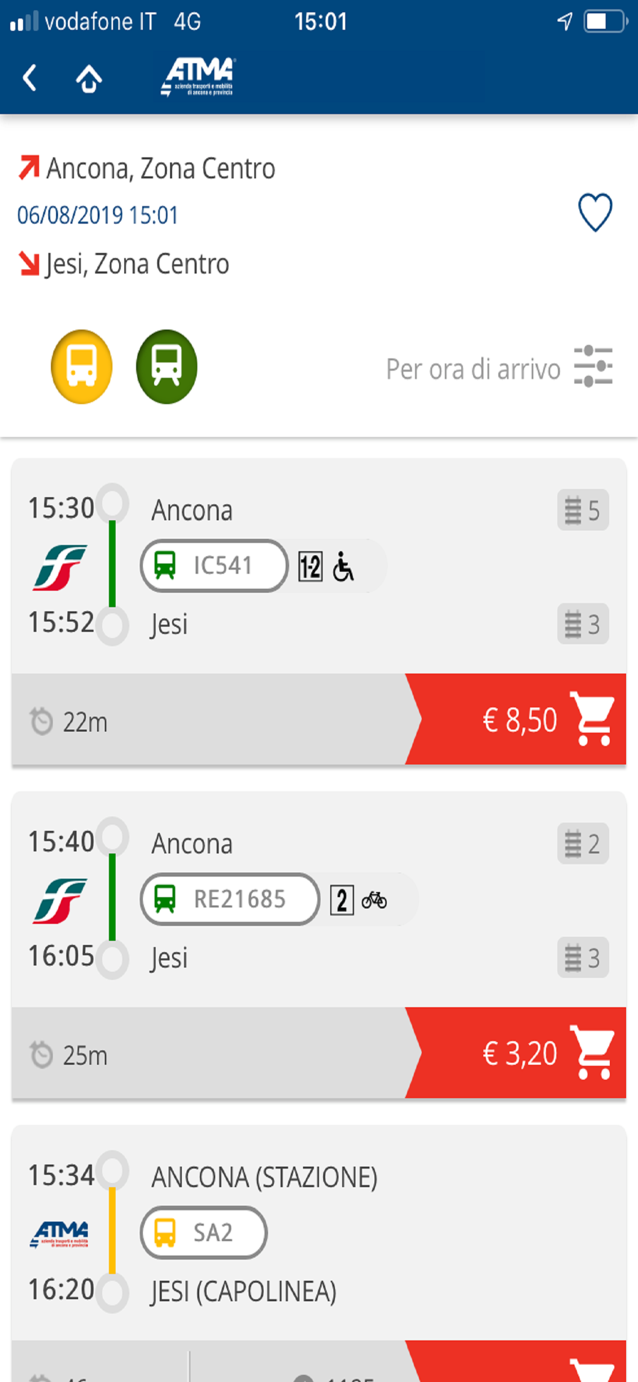Edit the departure date 06/08/2019 15:01
Image resolution: width=638 pixels, height=1382 pixels.
point(98,215)
